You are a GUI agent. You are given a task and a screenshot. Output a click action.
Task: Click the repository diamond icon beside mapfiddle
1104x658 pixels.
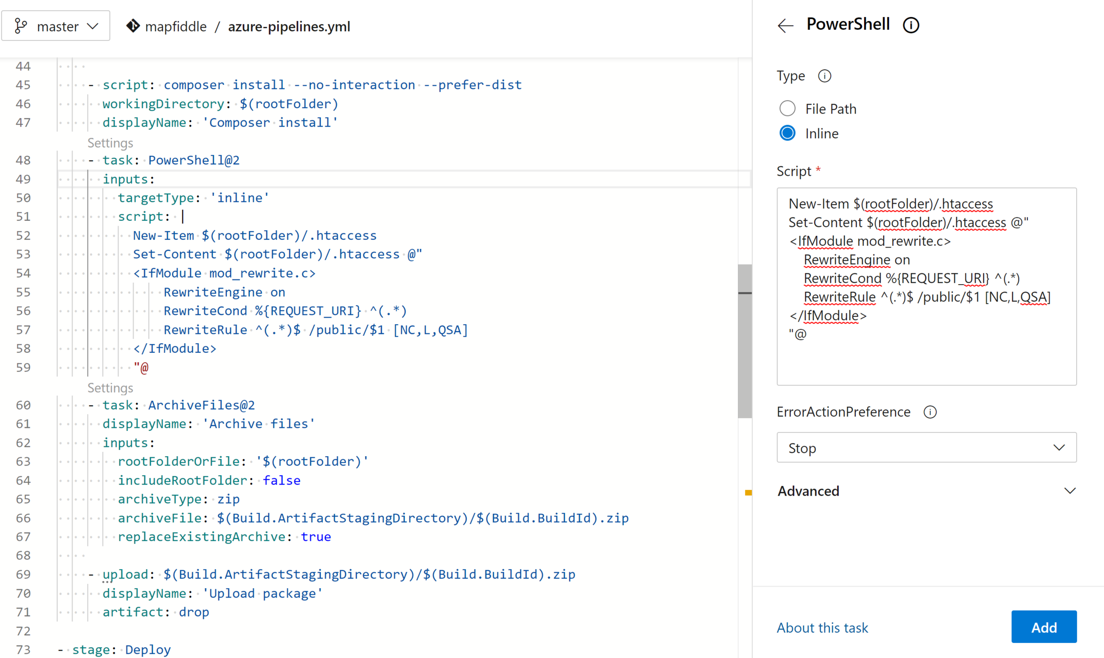[133, 26]
